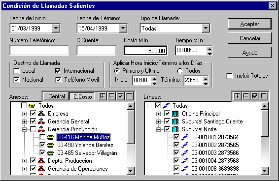Click phone icon beside Yolanda Benitez
The image size is (279, 181).
pos(50,145)
